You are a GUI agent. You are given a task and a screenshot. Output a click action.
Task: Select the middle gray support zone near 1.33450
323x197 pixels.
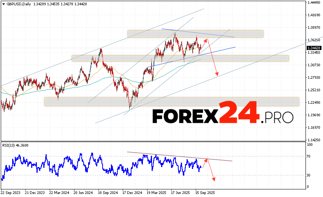180,58
